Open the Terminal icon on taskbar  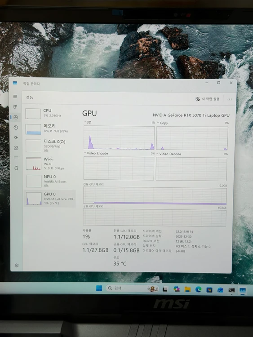(231, 290)
